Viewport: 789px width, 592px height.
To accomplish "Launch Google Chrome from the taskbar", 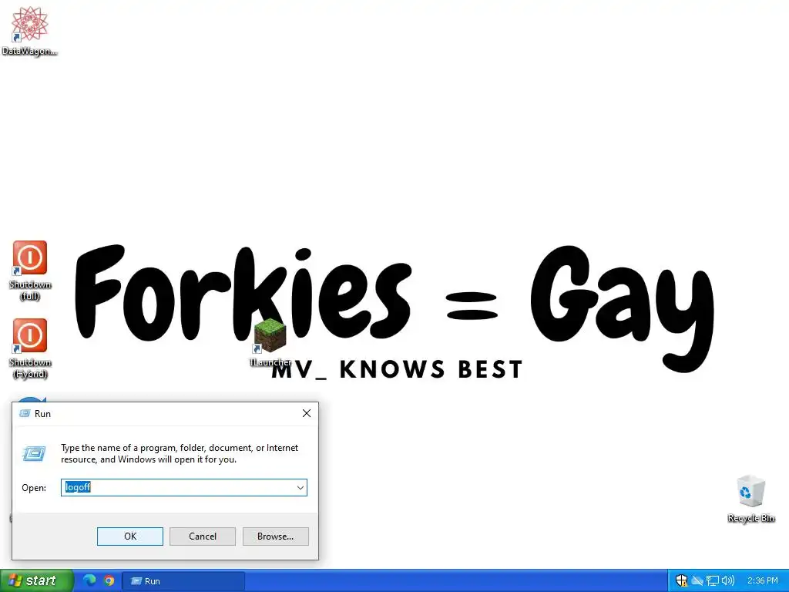I will (109, 580).
